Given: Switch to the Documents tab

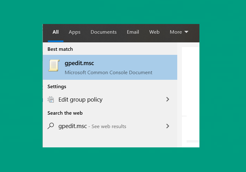Looking at the screenshot, I should coord(103,32).
